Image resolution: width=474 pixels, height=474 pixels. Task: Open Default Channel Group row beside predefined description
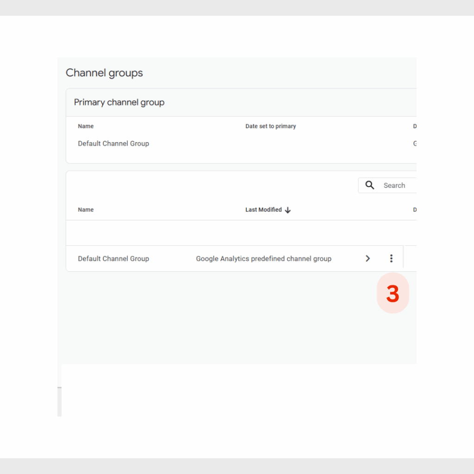(x=113, y=259)
